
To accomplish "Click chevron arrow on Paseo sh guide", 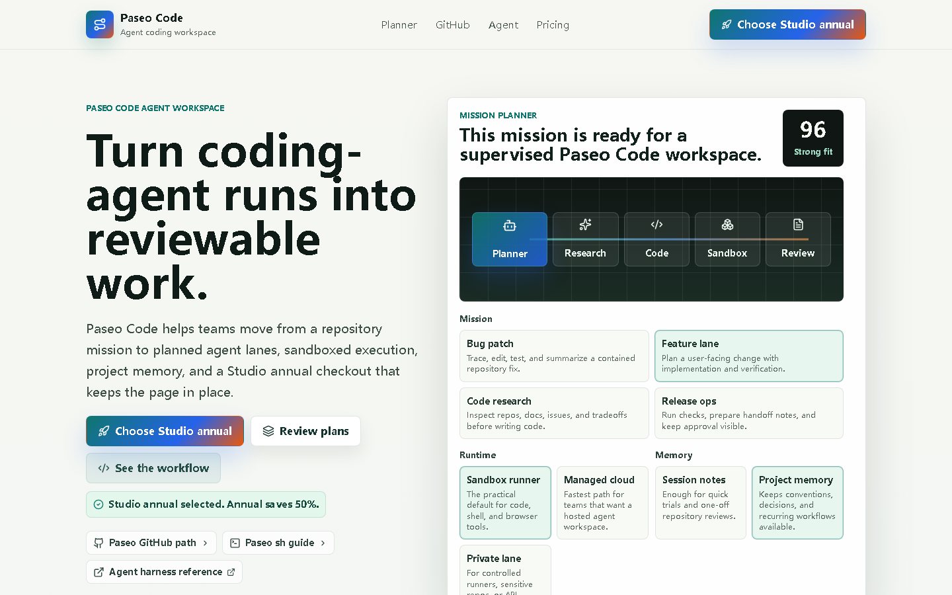I will click(x=323, y=543).
